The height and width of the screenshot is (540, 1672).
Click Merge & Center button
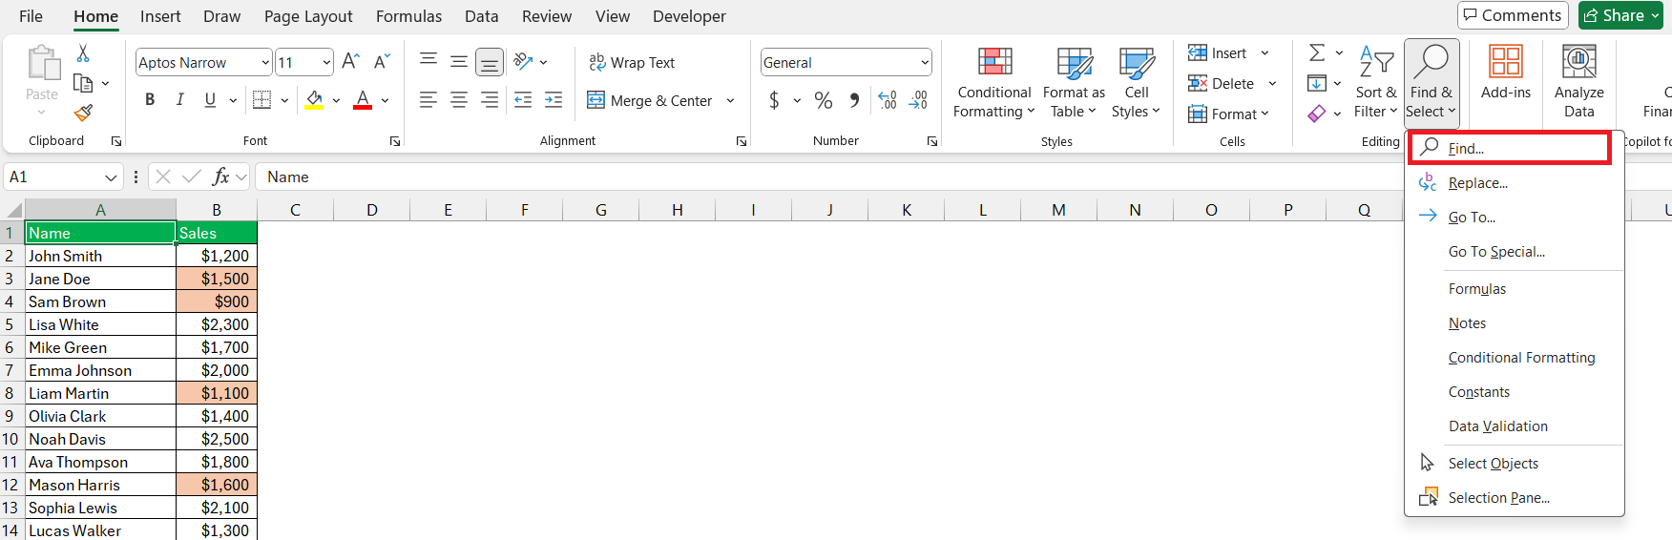650,100
